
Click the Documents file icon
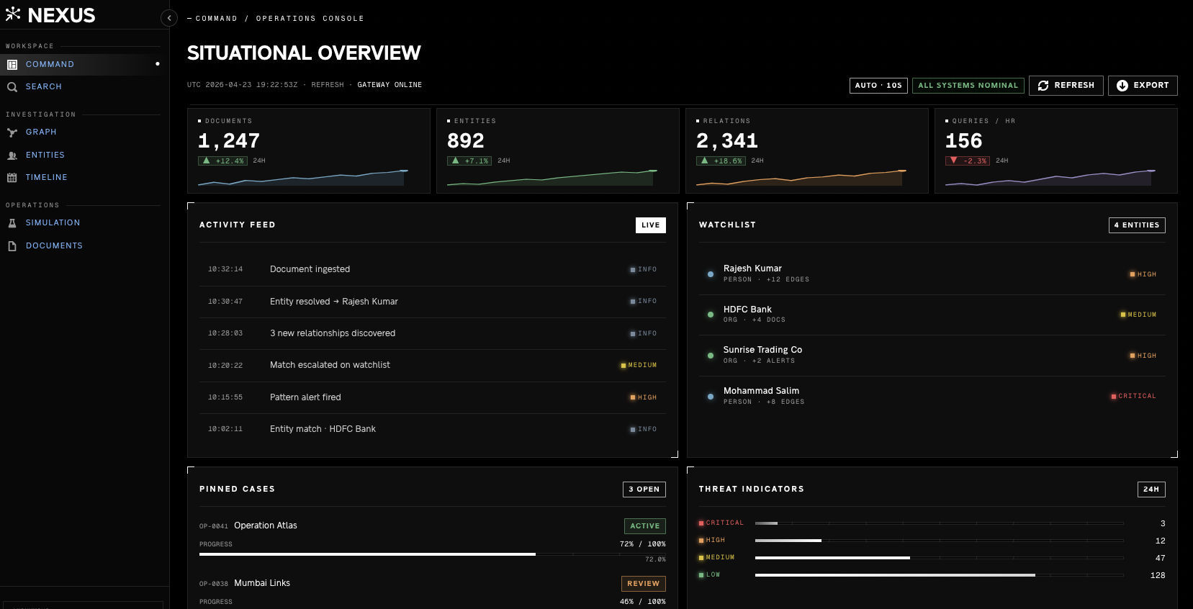coord(12,246)
